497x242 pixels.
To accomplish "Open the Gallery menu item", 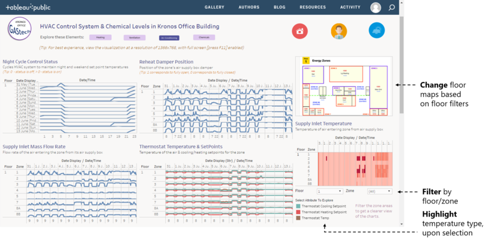I will coord(214,7).
